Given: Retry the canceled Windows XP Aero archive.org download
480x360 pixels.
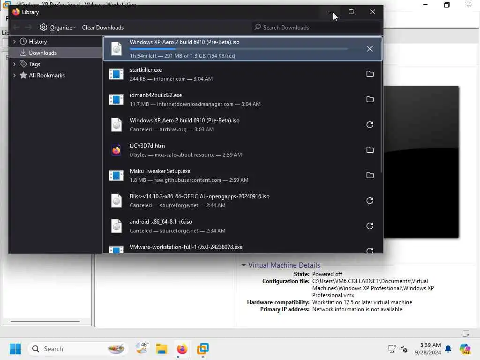Looking at the screenshot, I should [x=370, y=125].
